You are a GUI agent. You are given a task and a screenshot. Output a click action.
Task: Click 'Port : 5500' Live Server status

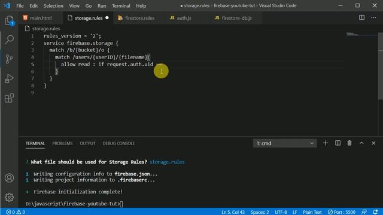pyautogui.click(x=342, y=212)
